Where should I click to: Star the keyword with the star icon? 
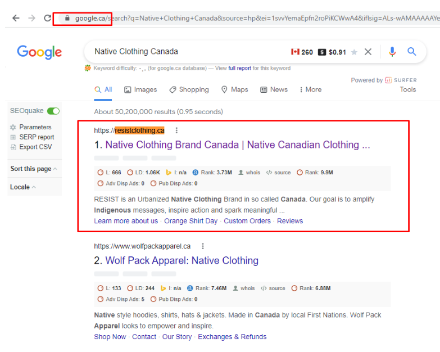[x=354, y=52]
